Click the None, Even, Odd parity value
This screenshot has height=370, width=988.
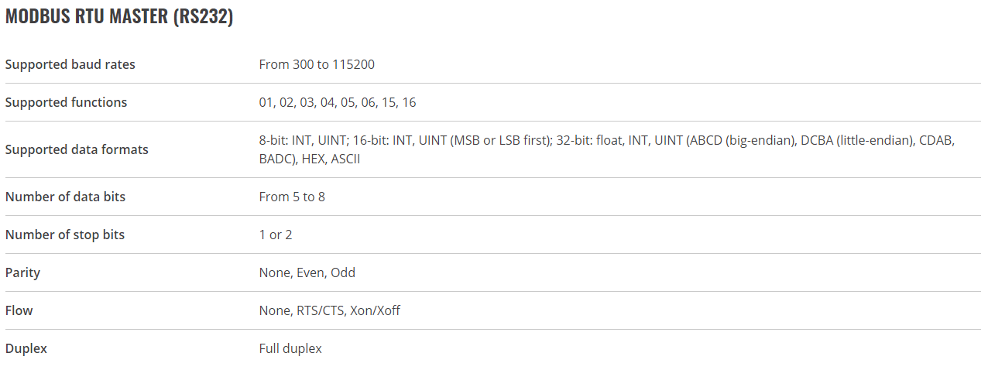tap(307, 272)
